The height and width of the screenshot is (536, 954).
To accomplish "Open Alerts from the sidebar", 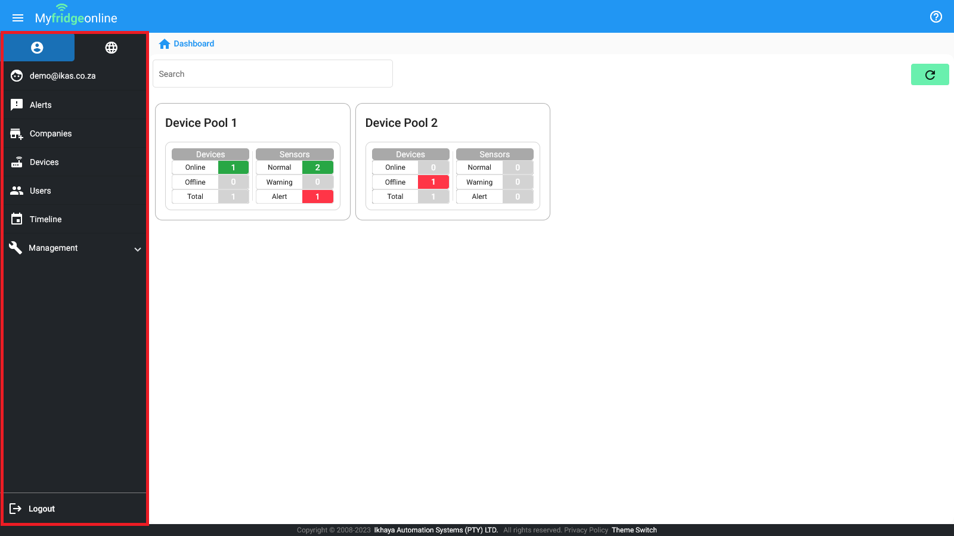I will point(75,105).
